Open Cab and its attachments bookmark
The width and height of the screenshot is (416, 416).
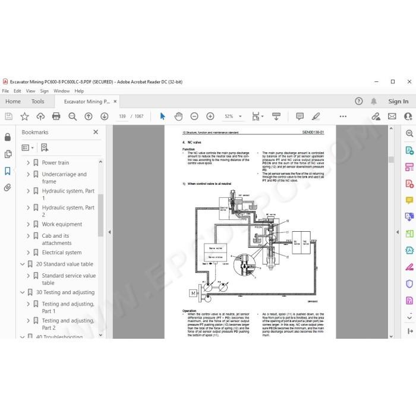56,239
